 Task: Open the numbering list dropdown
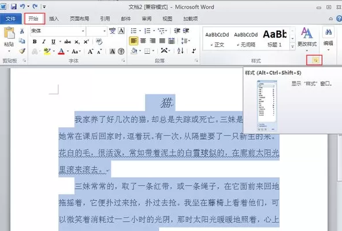[x=154, y=31]
